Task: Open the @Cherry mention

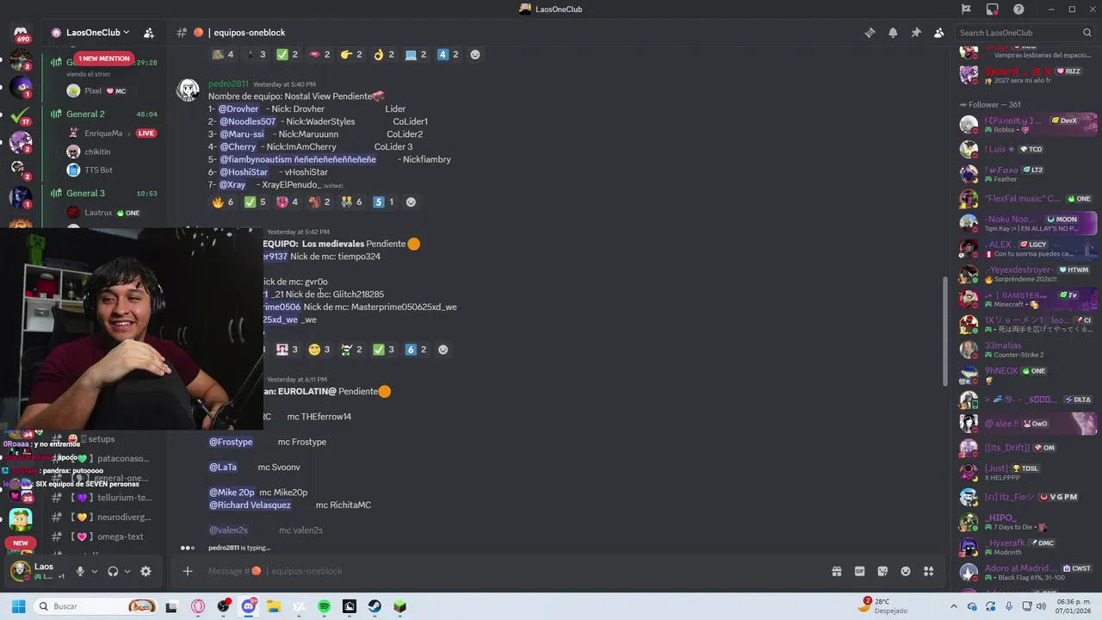Action: click(x=237, y=147)
